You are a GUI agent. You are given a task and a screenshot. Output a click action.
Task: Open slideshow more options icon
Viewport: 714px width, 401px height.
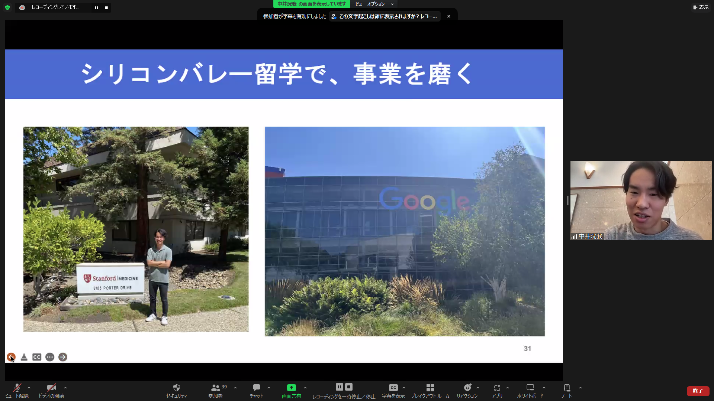click(x=50, y=357)
